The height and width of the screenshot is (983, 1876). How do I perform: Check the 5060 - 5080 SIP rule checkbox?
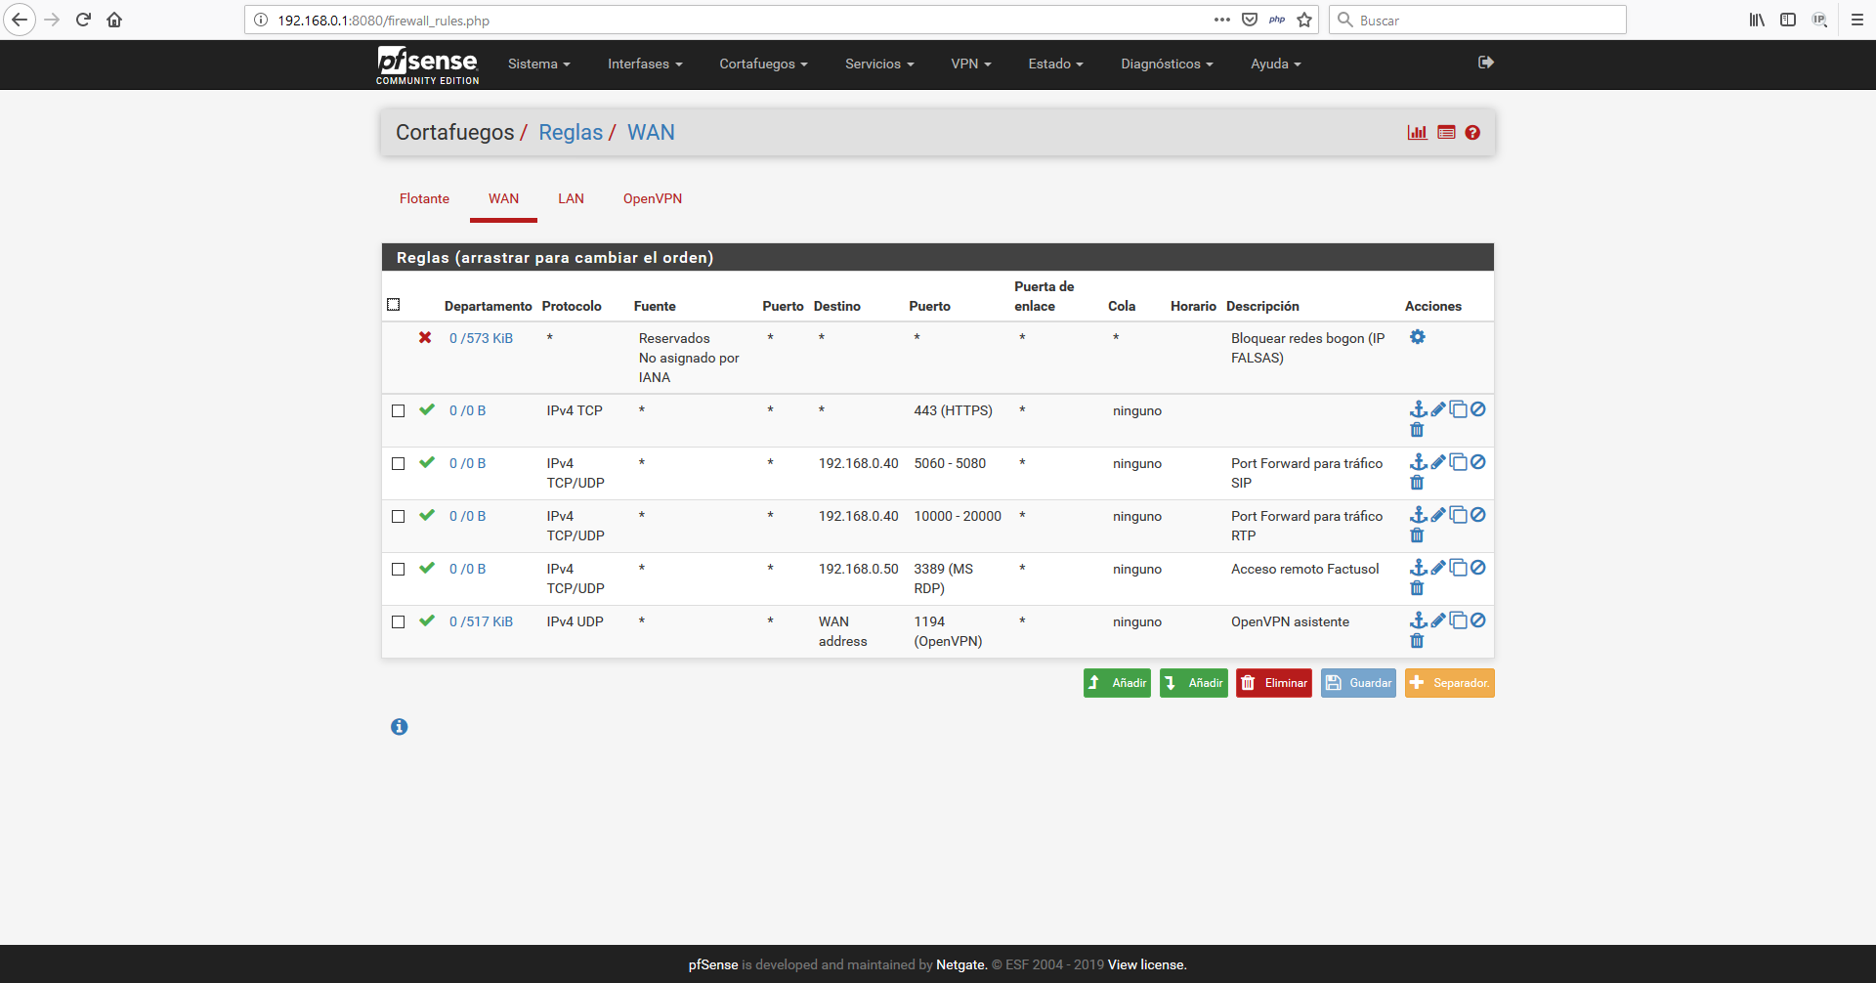pyautogui.click(x=398, y=464)
